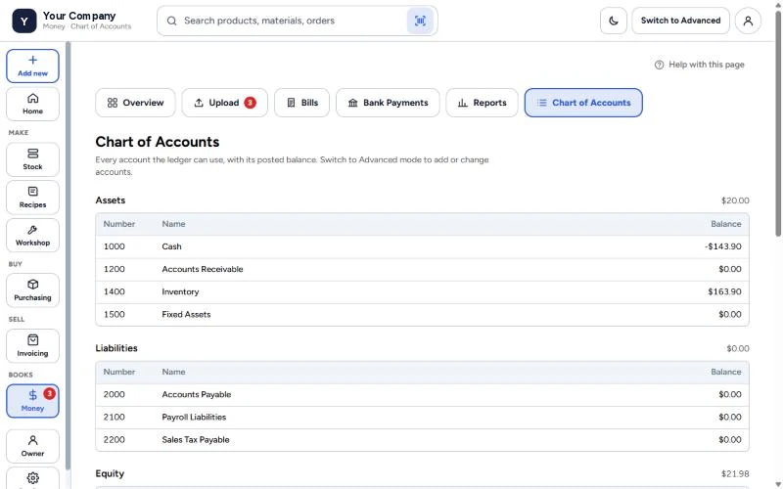Screen dimensions: 783x489
Task: Click account number 2100
Action: coord(114,418)
